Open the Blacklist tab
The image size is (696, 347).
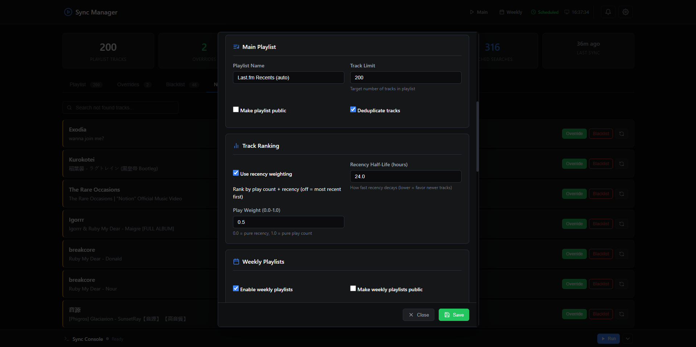tap(175, 84)
